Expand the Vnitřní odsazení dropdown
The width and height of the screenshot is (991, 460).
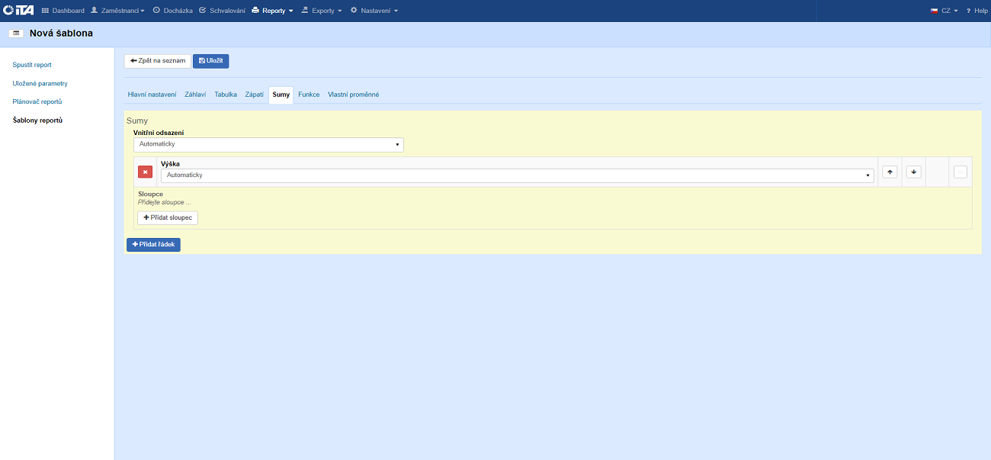coord(268,144)
